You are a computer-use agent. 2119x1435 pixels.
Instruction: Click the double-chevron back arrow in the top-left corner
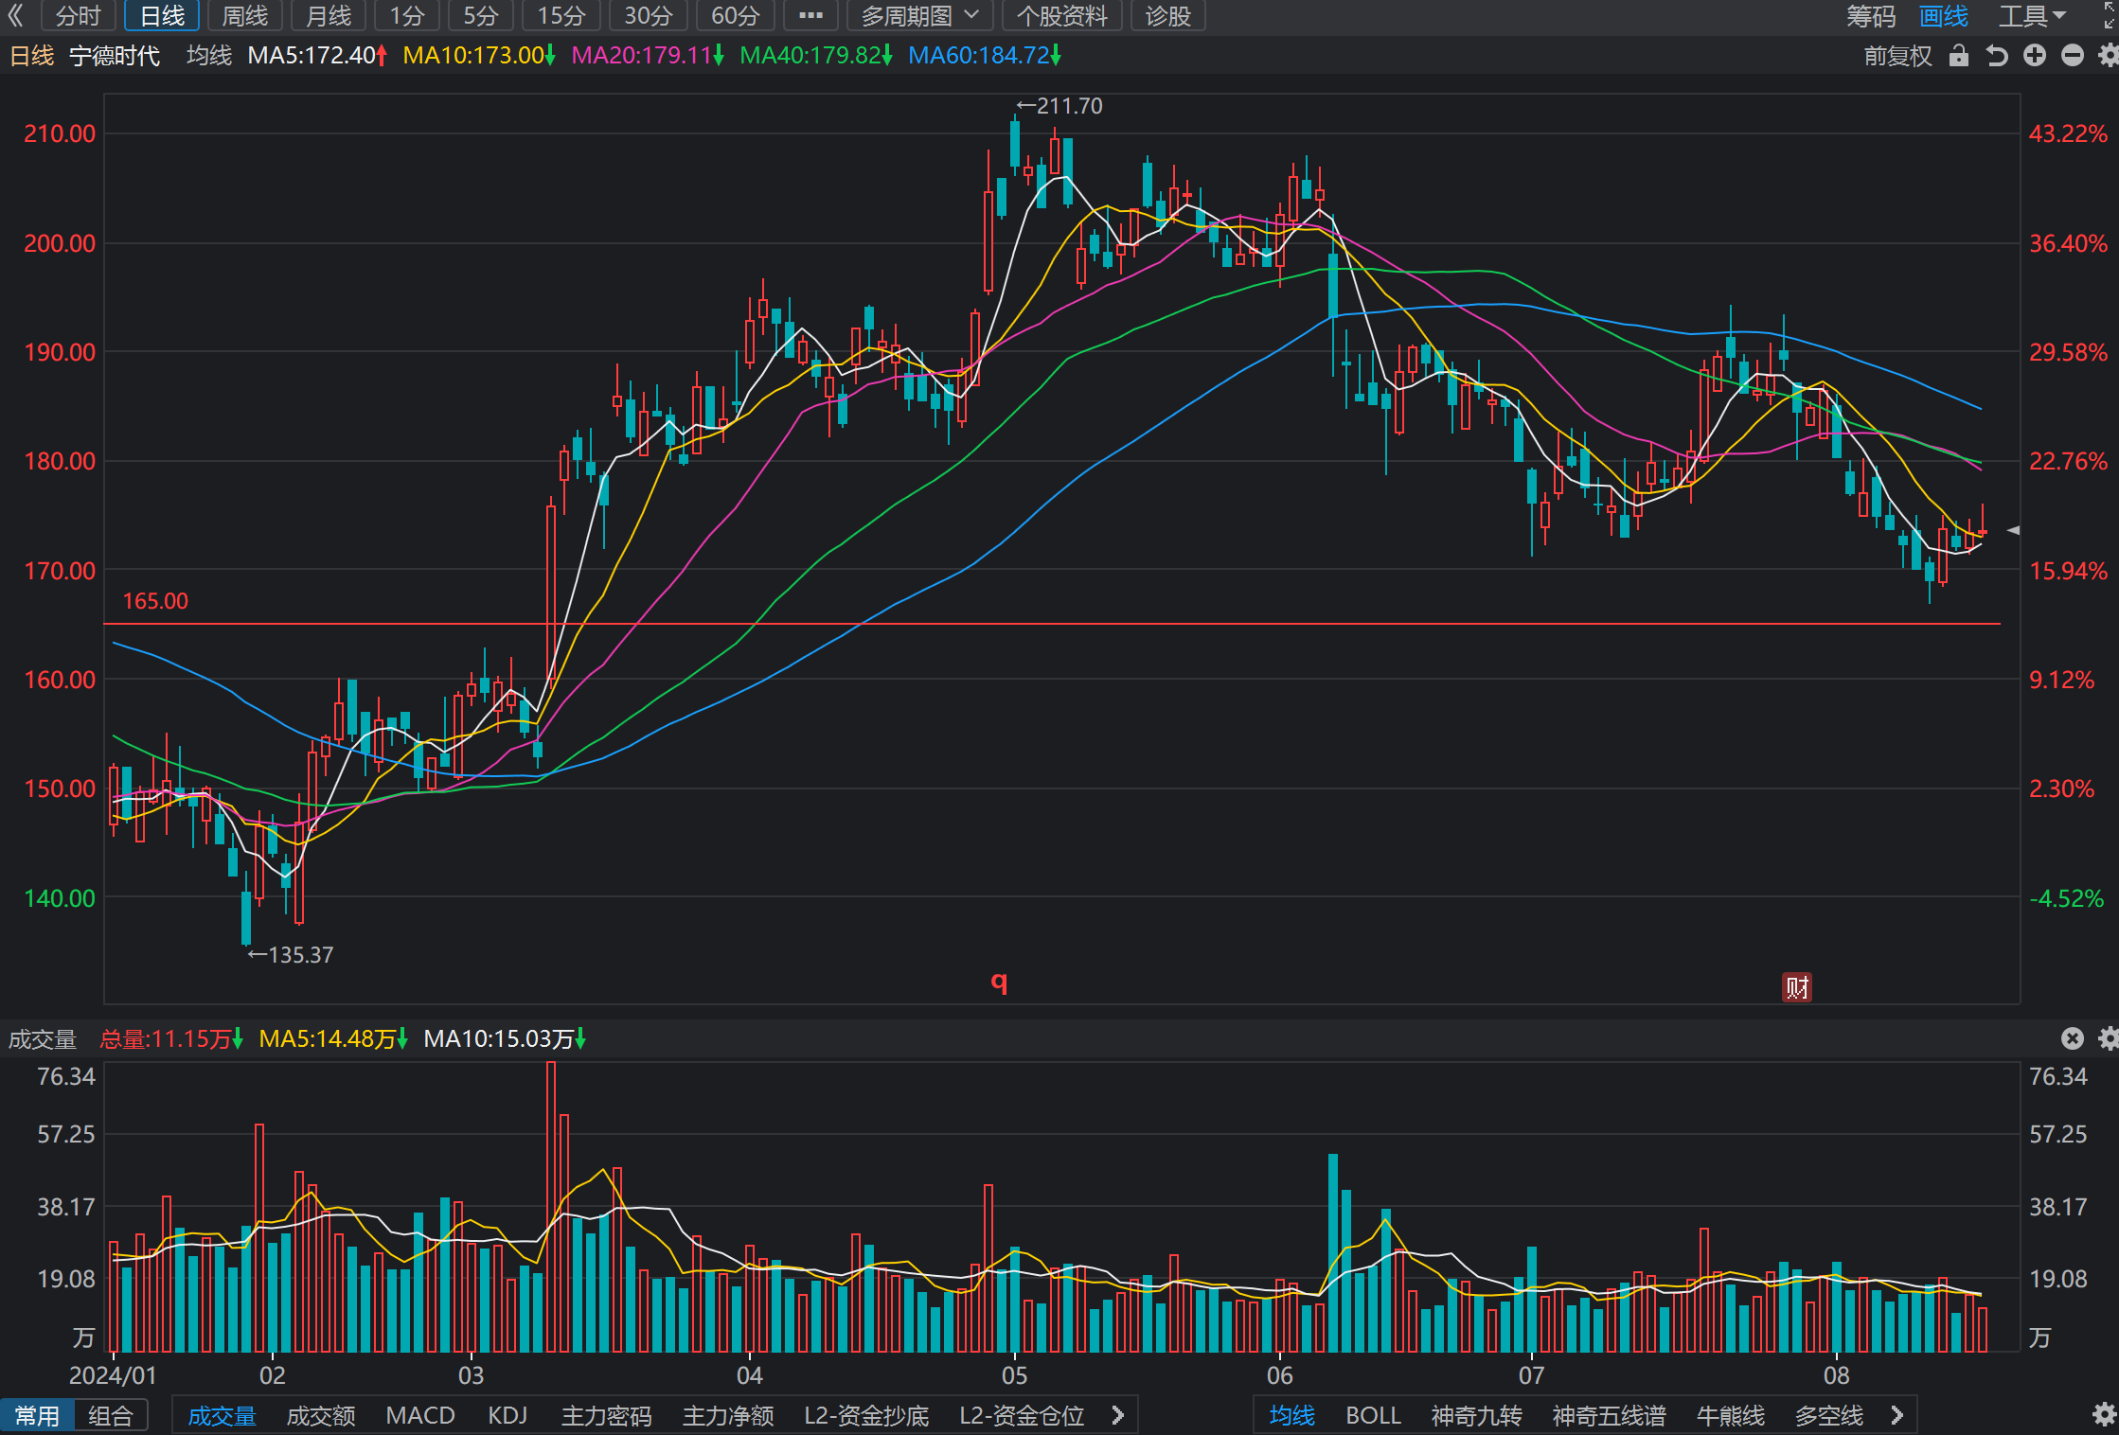tap(15, 15)
